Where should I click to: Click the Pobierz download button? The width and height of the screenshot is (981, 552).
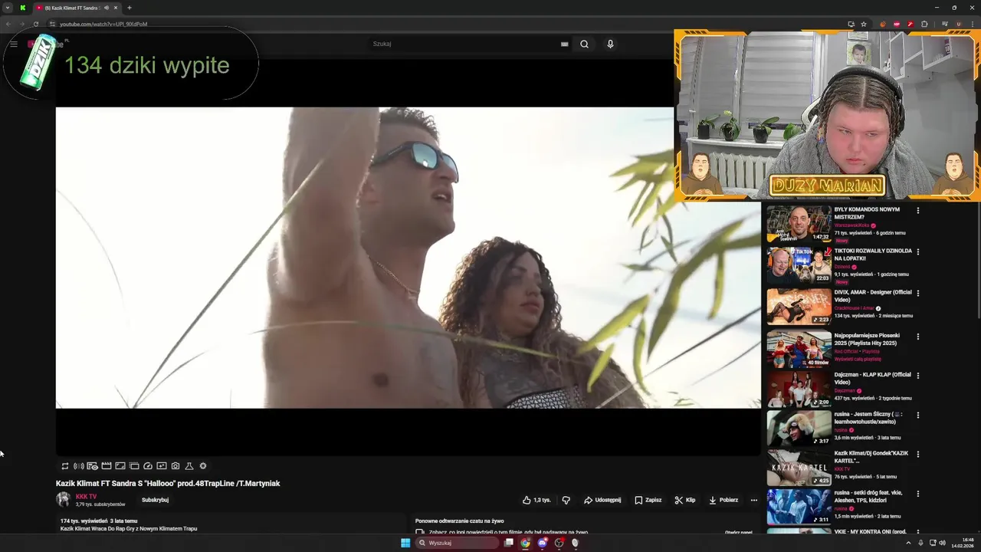(723, 500)
